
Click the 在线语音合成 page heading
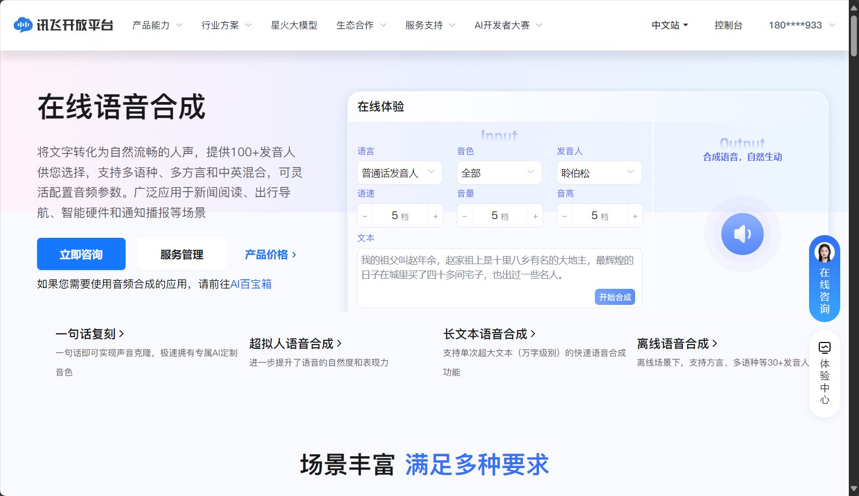121,106
